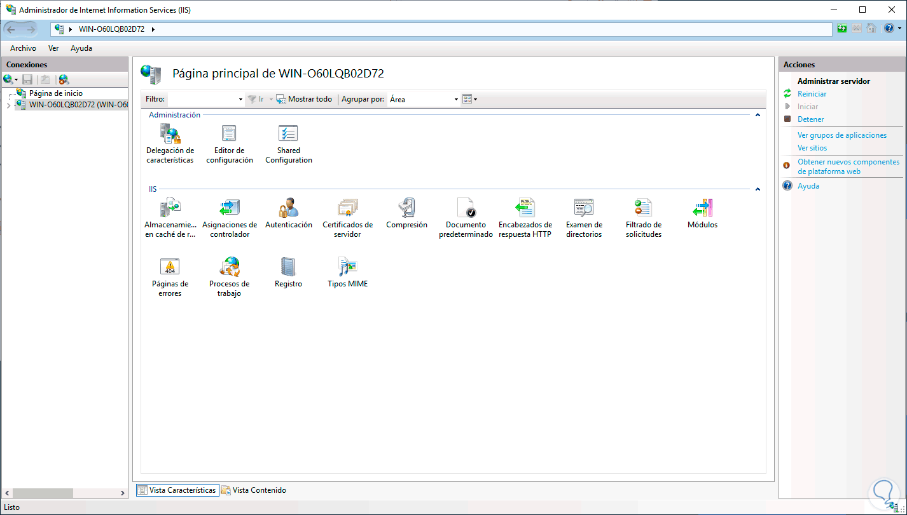Viewport: 907px width, 515px height.
Task: Open the Ver menu
Action: [x=53, y=48]
